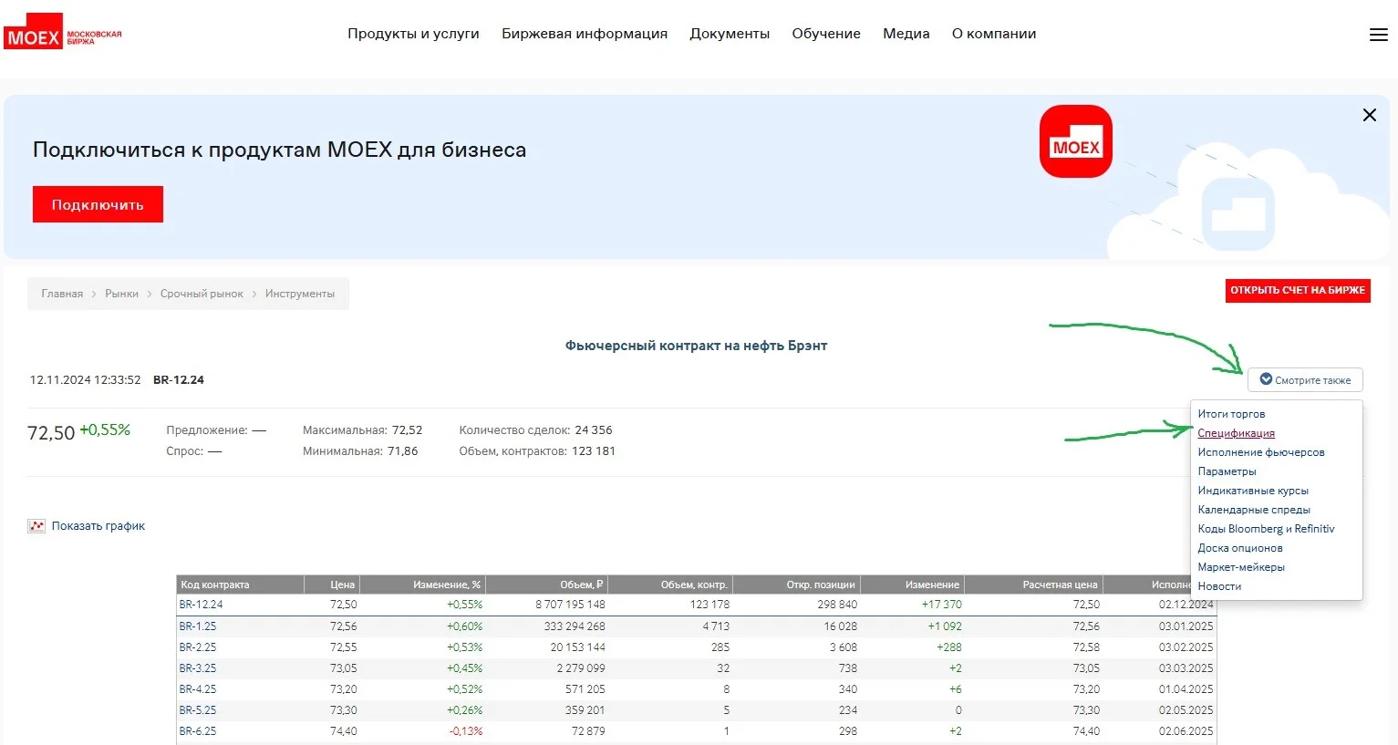
Task: Open the Документы menu
Action: 730,34
